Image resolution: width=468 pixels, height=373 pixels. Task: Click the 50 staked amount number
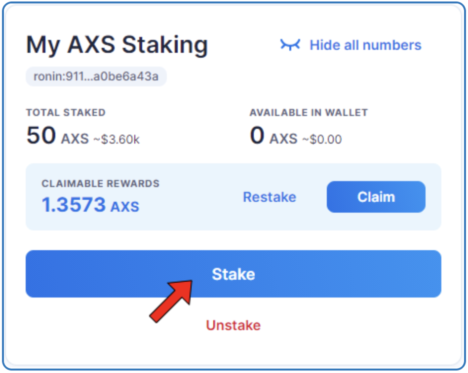[41, 135]
